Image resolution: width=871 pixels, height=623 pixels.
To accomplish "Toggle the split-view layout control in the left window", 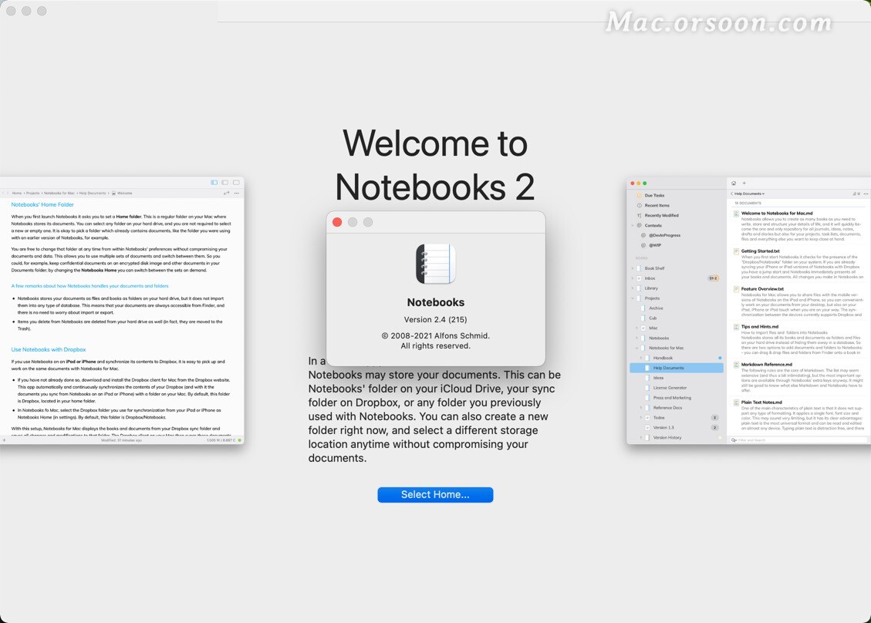I will pos(214,181).
